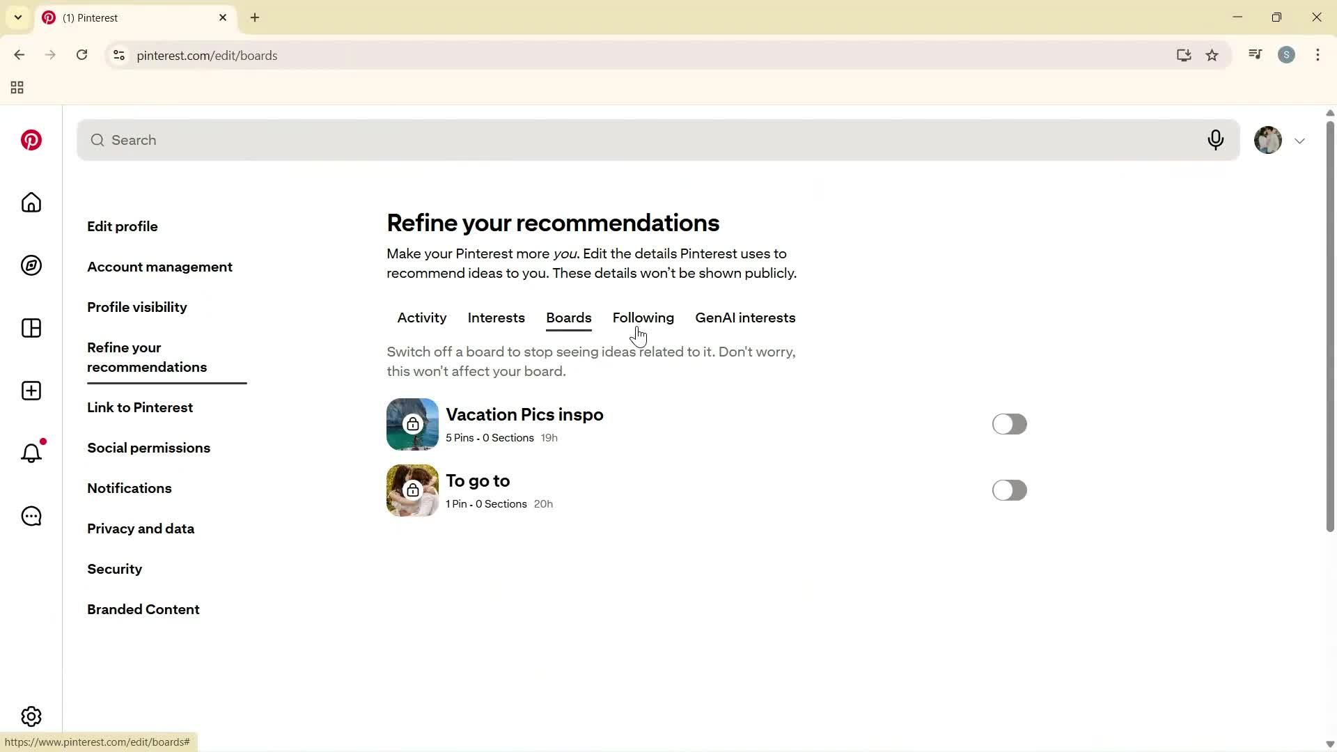This screenshot has width=1337, height=752.
Task: Open the Pinterest home feed
Action: (x=31, y=203)
